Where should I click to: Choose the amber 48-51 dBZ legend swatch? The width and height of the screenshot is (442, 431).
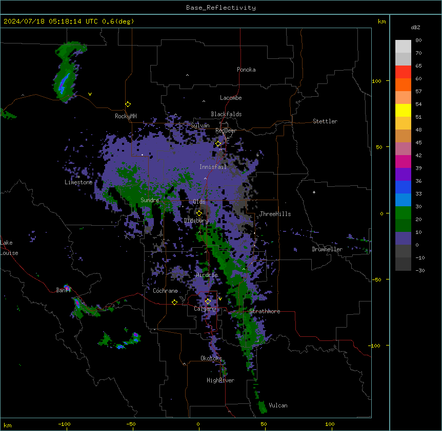[x=403, y=123]
